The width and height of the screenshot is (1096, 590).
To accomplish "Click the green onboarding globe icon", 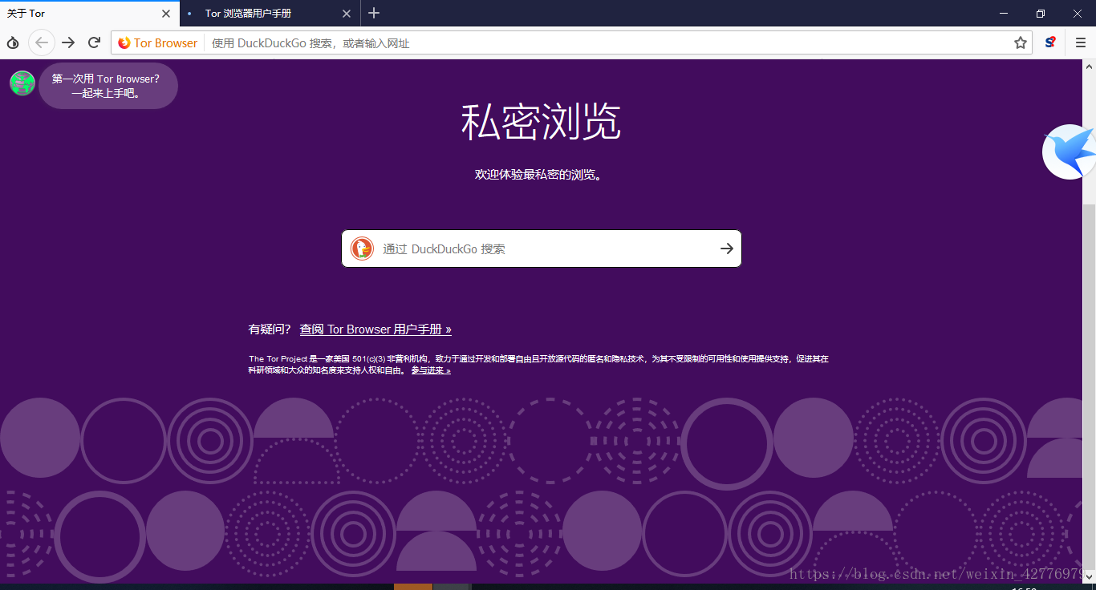I will coord(22,83).
